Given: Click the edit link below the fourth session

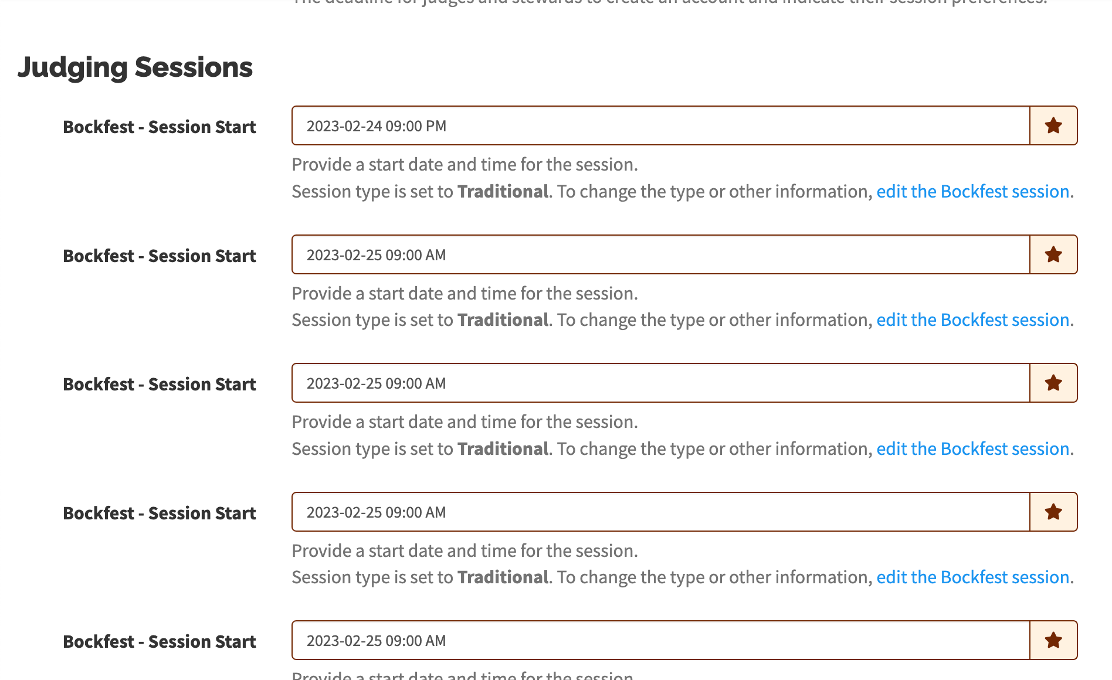Looking at the screenshot, I should point(972,577).
